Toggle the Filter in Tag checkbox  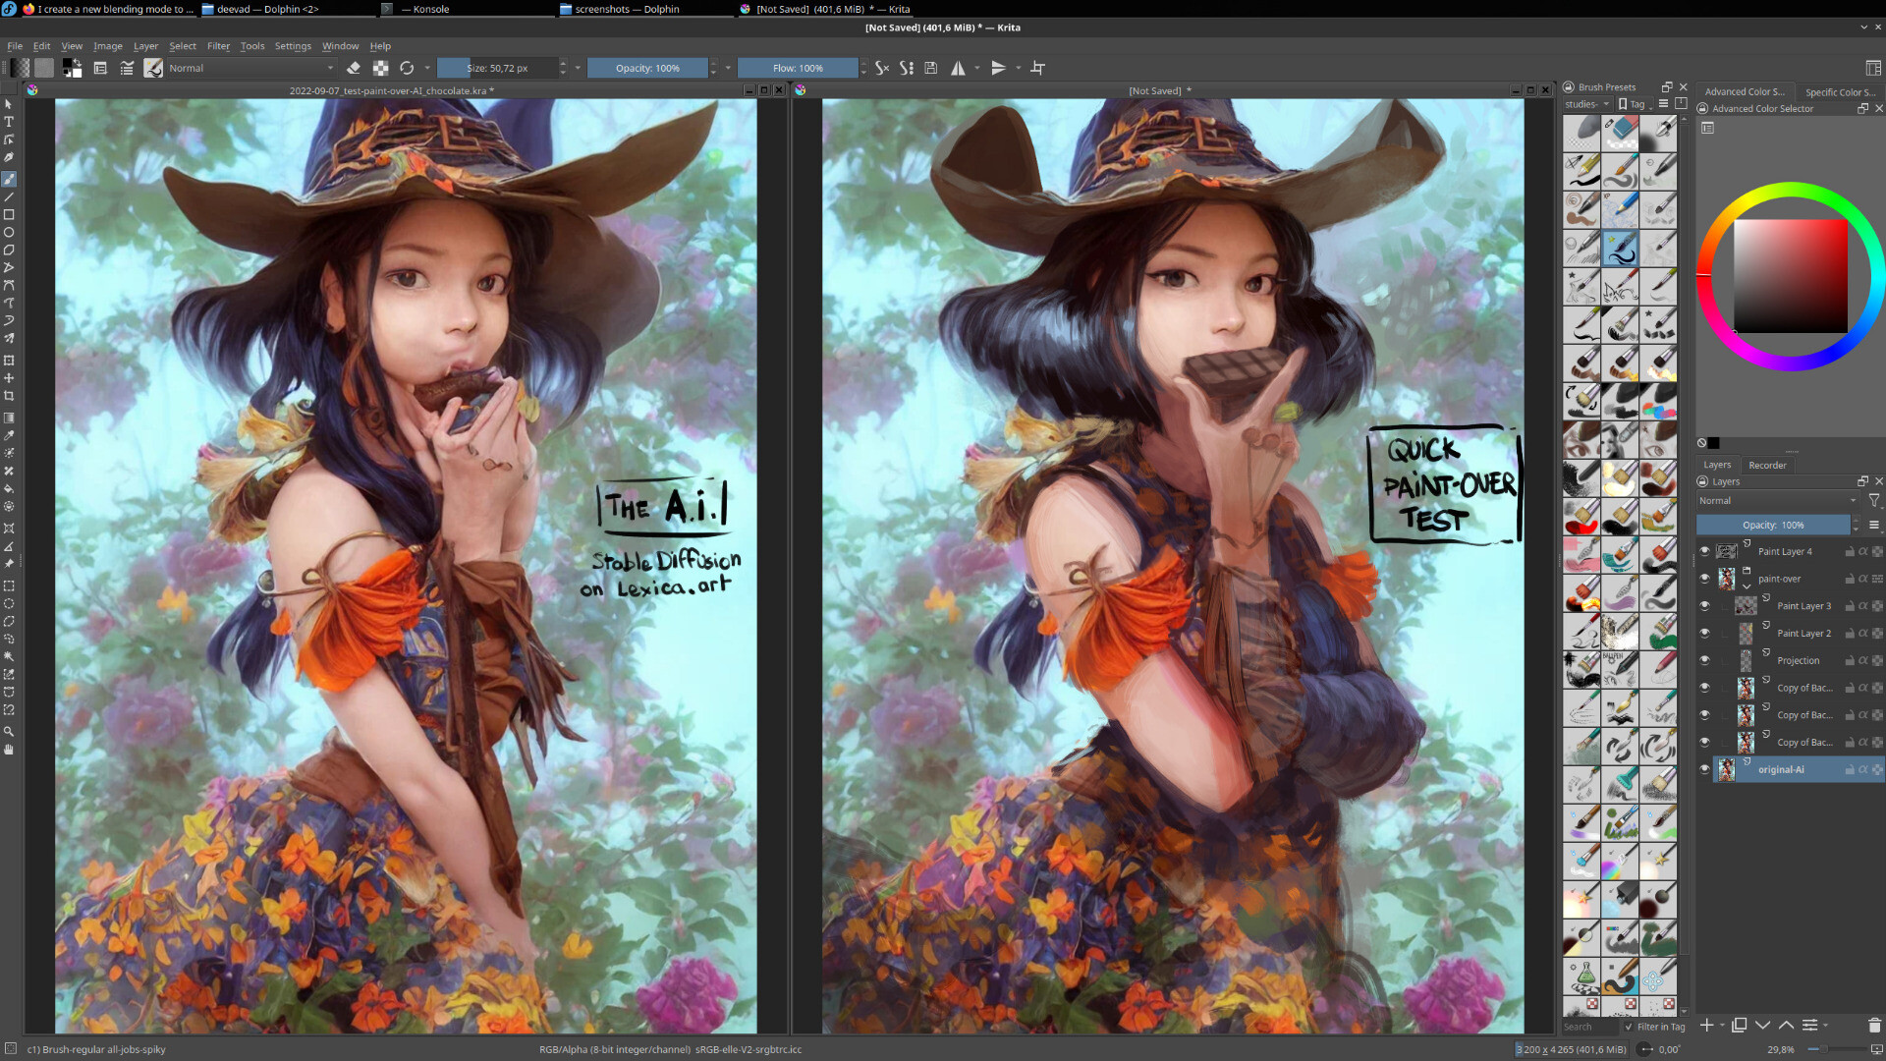(1629, 1027)
